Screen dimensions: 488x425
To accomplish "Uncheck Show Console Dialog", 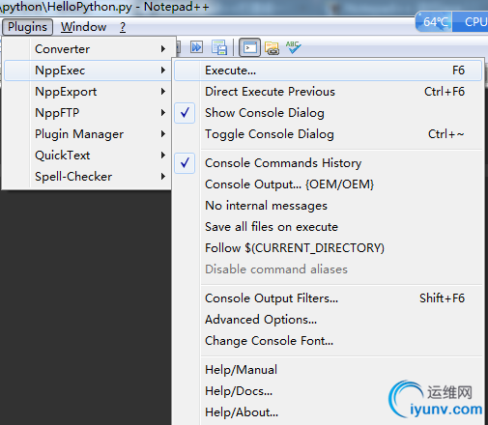I will tap(328, 113).
